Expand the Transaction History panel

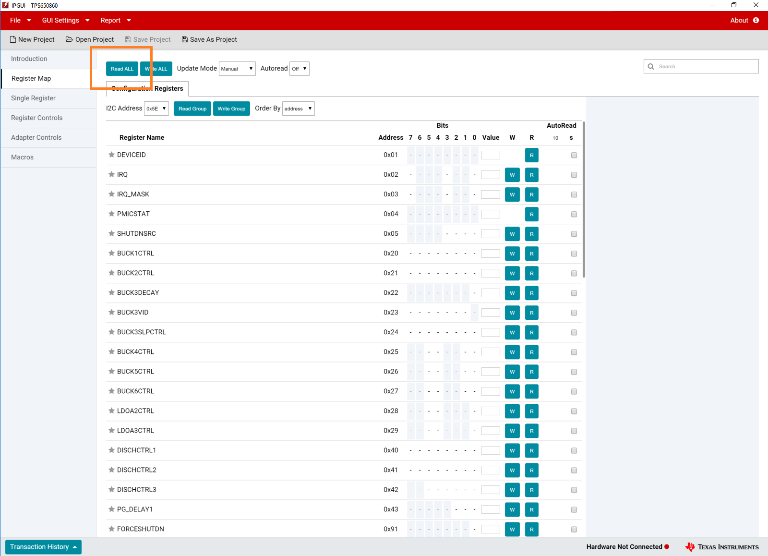pos(43,547)
